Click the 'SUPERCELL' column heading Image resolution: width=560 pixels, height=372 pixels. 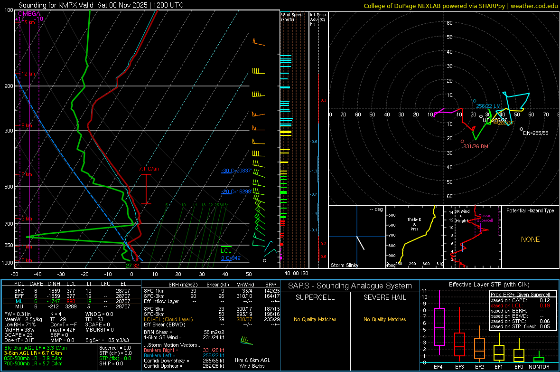tap(315, 297)
